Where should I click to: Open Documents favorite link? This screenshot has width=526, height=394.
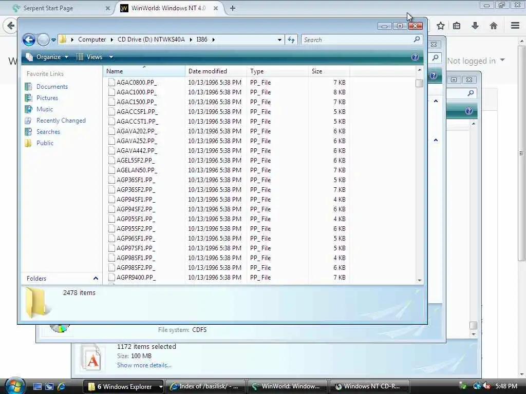[x=52, y=86]
